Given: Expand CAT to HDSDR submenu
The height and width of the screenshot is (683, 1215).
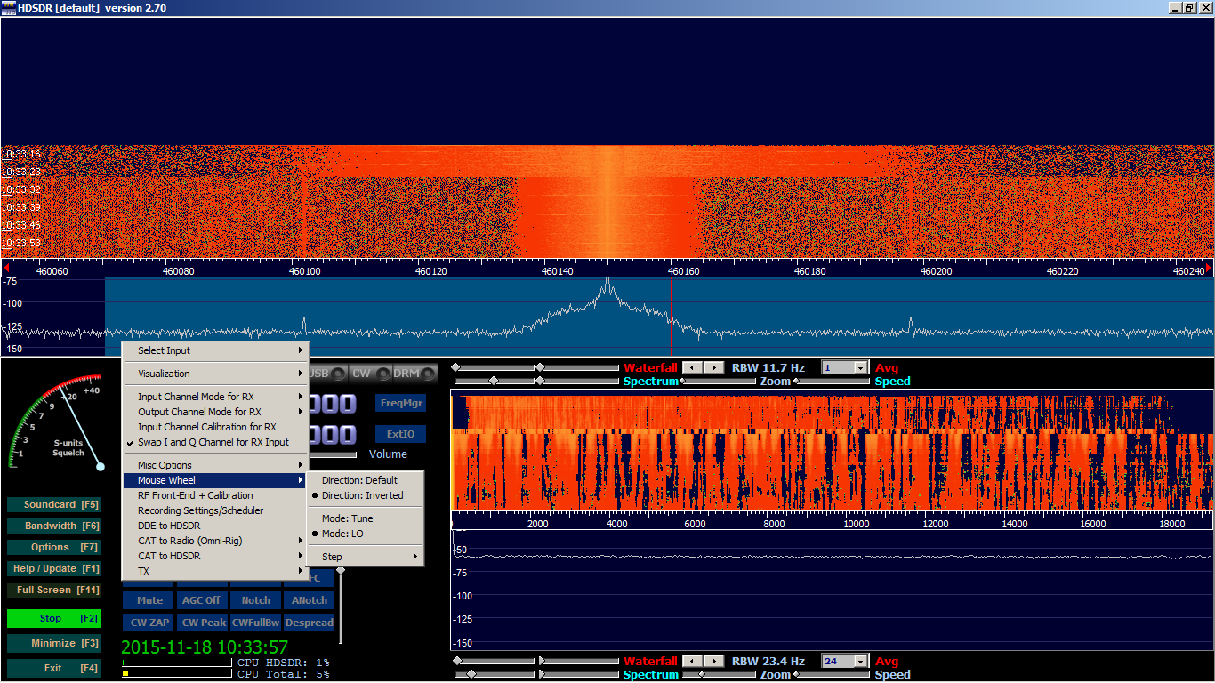Looking at the screenshot, I should click(x=215, y=556).
